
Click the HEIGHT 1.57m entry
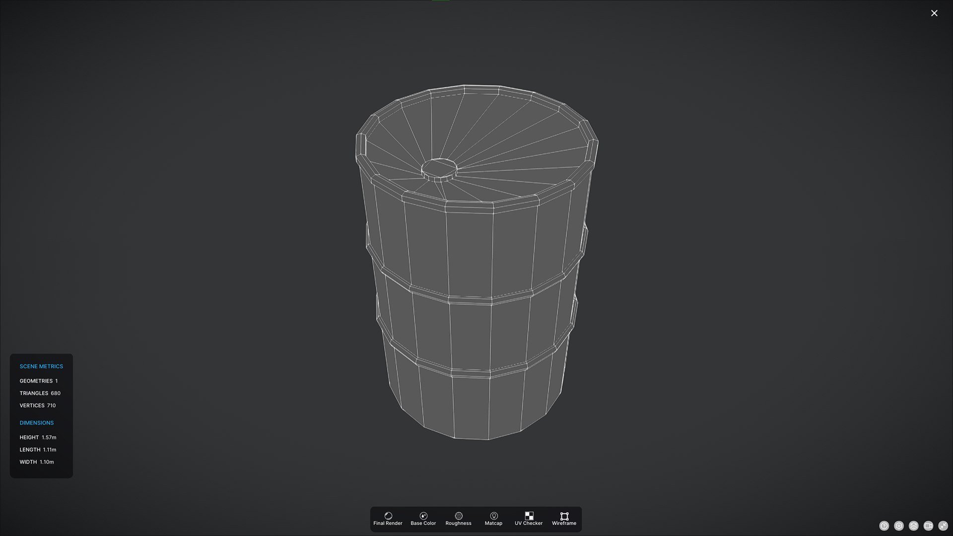coord(38,437)
